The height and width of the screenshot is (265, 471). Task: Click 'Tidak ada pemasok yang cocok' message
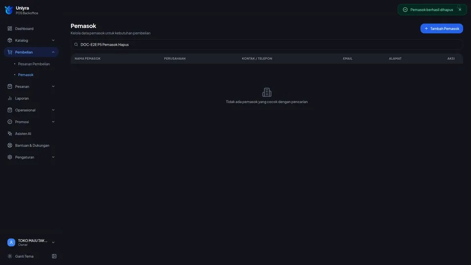pos(267,102)
